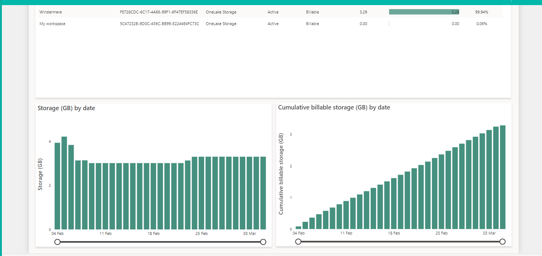The image size is (542, 256).
Task: Click the date slider track under Cumulative chart
Action: (400, 241)
